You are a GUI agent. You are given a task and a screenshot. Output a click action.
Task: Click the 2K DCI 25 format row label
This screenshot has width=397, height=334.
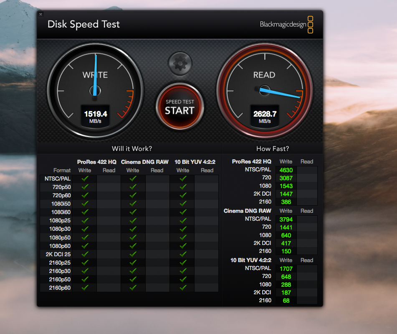point(58,255)
